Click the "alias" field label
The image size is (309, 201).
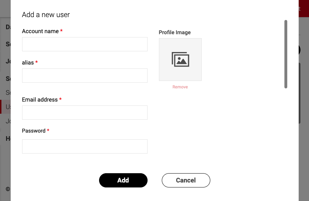(x=28, y=63)
